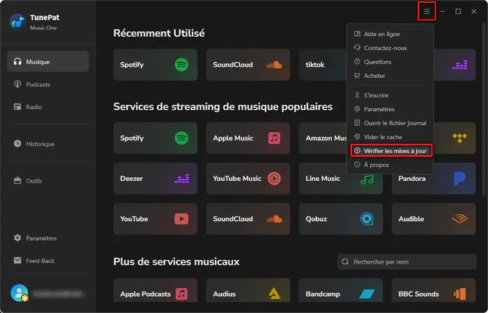Click Rechercher par nom search field
488x313 pixels.
coord(407,262)
